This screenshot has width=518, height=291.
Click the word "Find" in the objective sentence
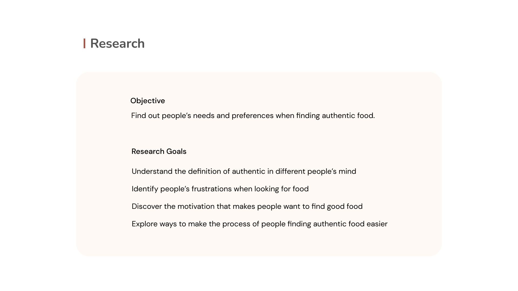(x=138, y=116)
